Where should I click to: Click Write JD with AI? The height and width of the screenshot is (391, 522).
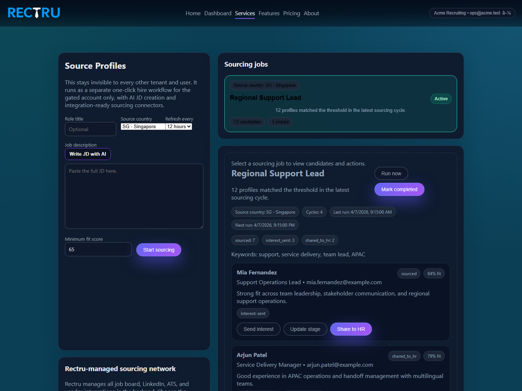click(88, 154)
